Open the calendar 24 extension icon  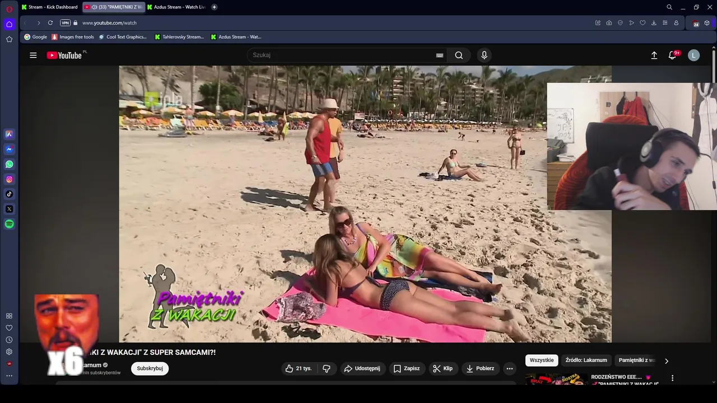pos(696,24)
